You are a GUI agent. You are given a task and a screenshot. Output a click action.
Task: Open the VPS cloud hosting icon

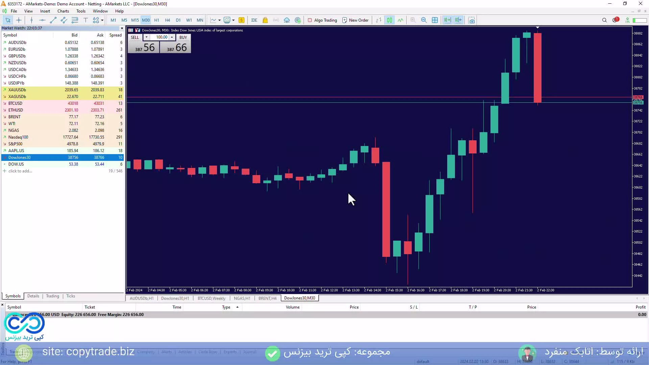[x=287, y=20]
